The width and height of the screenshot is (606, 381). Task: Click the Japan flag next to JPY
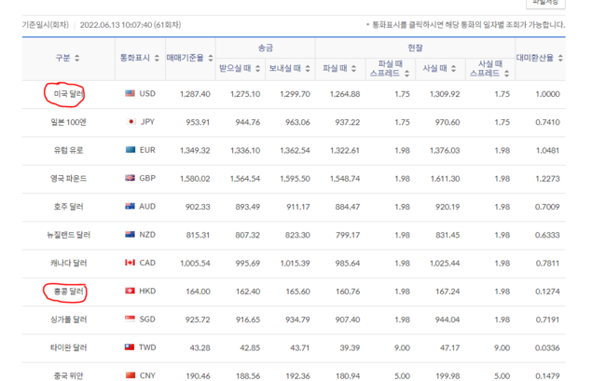[x=131, y=122]
